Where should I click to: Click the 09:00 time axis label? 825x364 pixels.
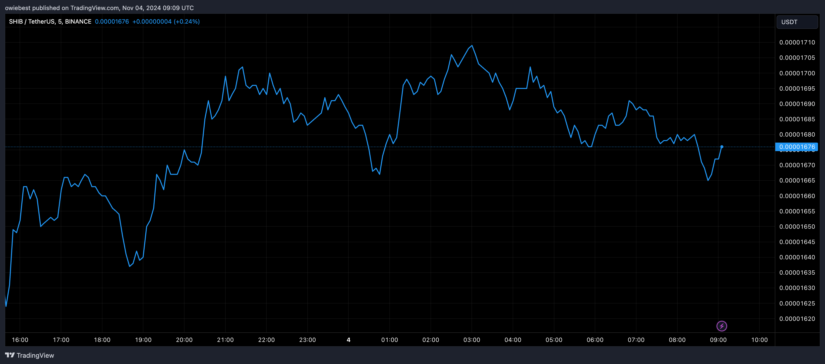tap(718, 340)
